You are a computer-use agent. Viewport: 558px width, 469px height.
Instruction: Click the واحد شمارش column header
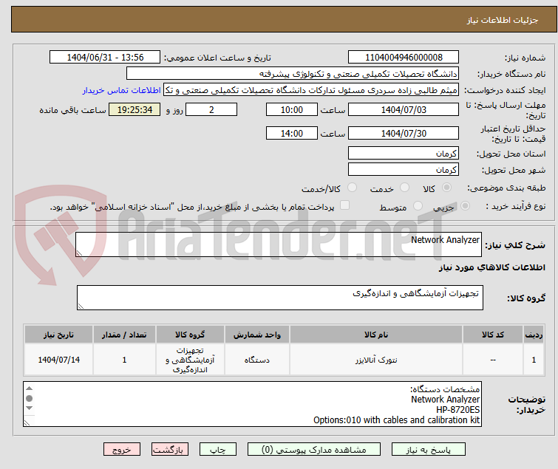point(257,335)
